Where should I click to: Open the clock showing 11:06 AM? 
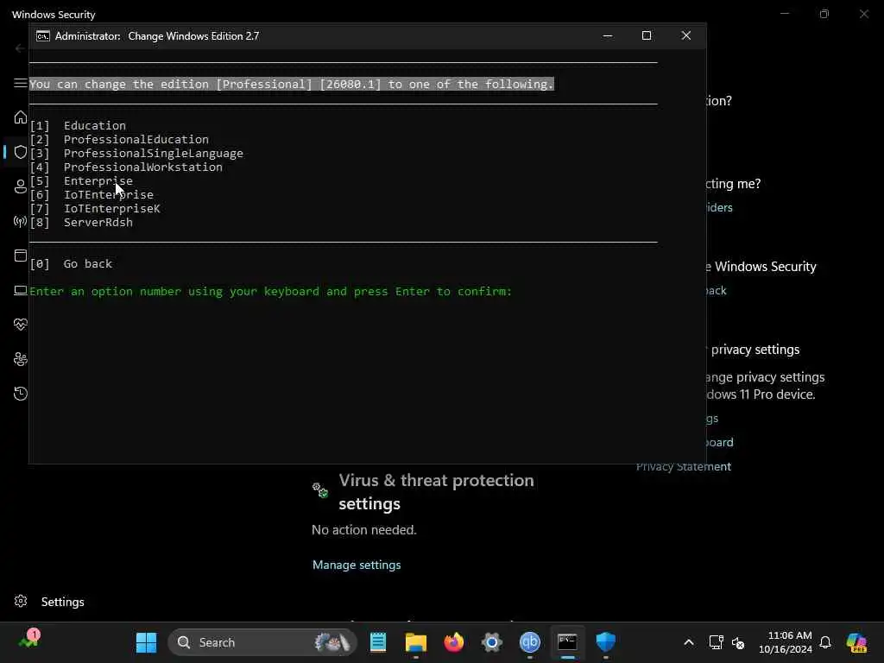786,642
